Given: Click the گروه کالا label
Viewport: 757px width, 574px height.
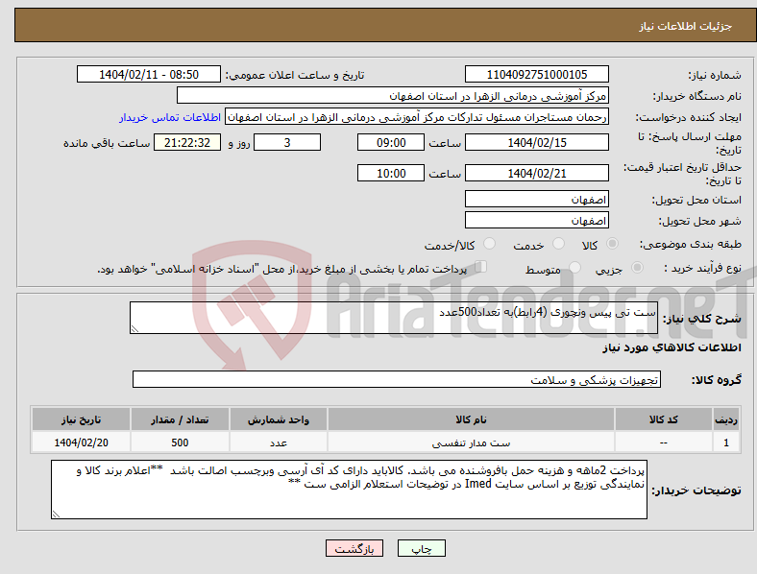Looking at the screenshot, I should pyautogui.click(x=717, y=380).
